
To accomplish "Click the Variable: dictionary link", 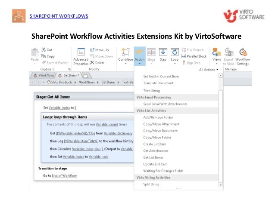I will (118, 133).
